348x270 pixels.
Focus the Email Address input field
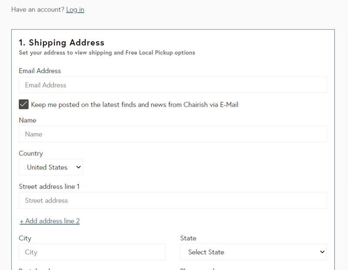click(x=173, y=85)
